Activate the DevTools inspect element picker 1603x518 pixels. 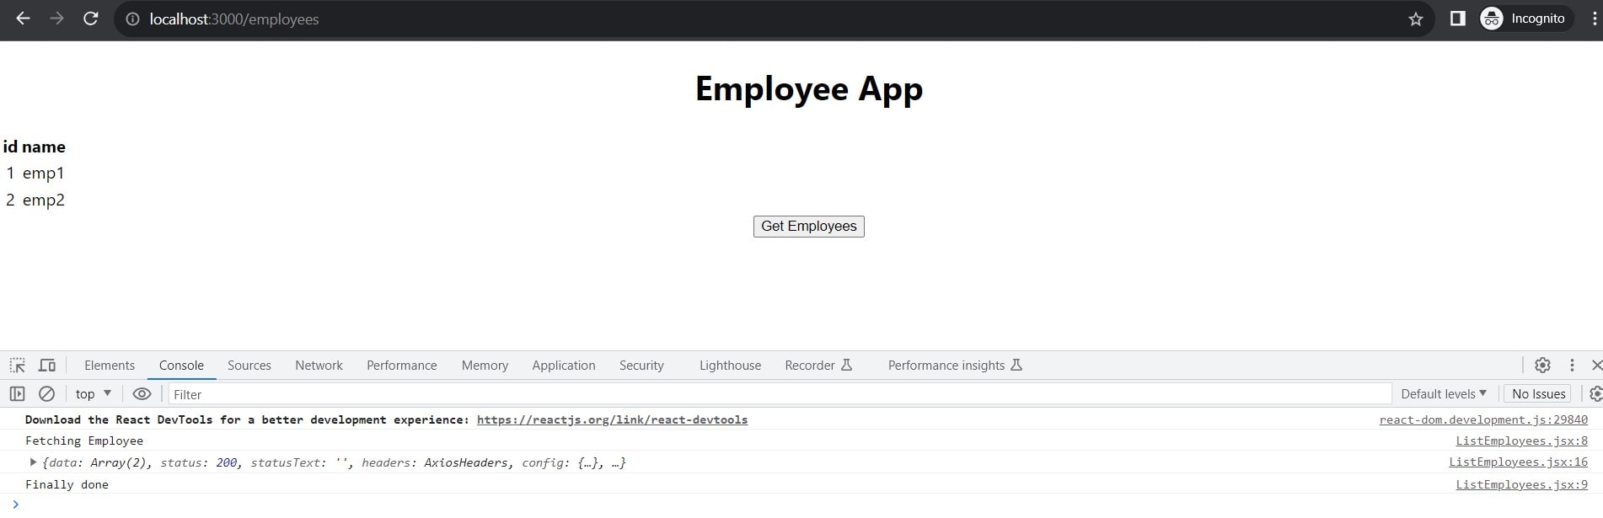[17, 366]
